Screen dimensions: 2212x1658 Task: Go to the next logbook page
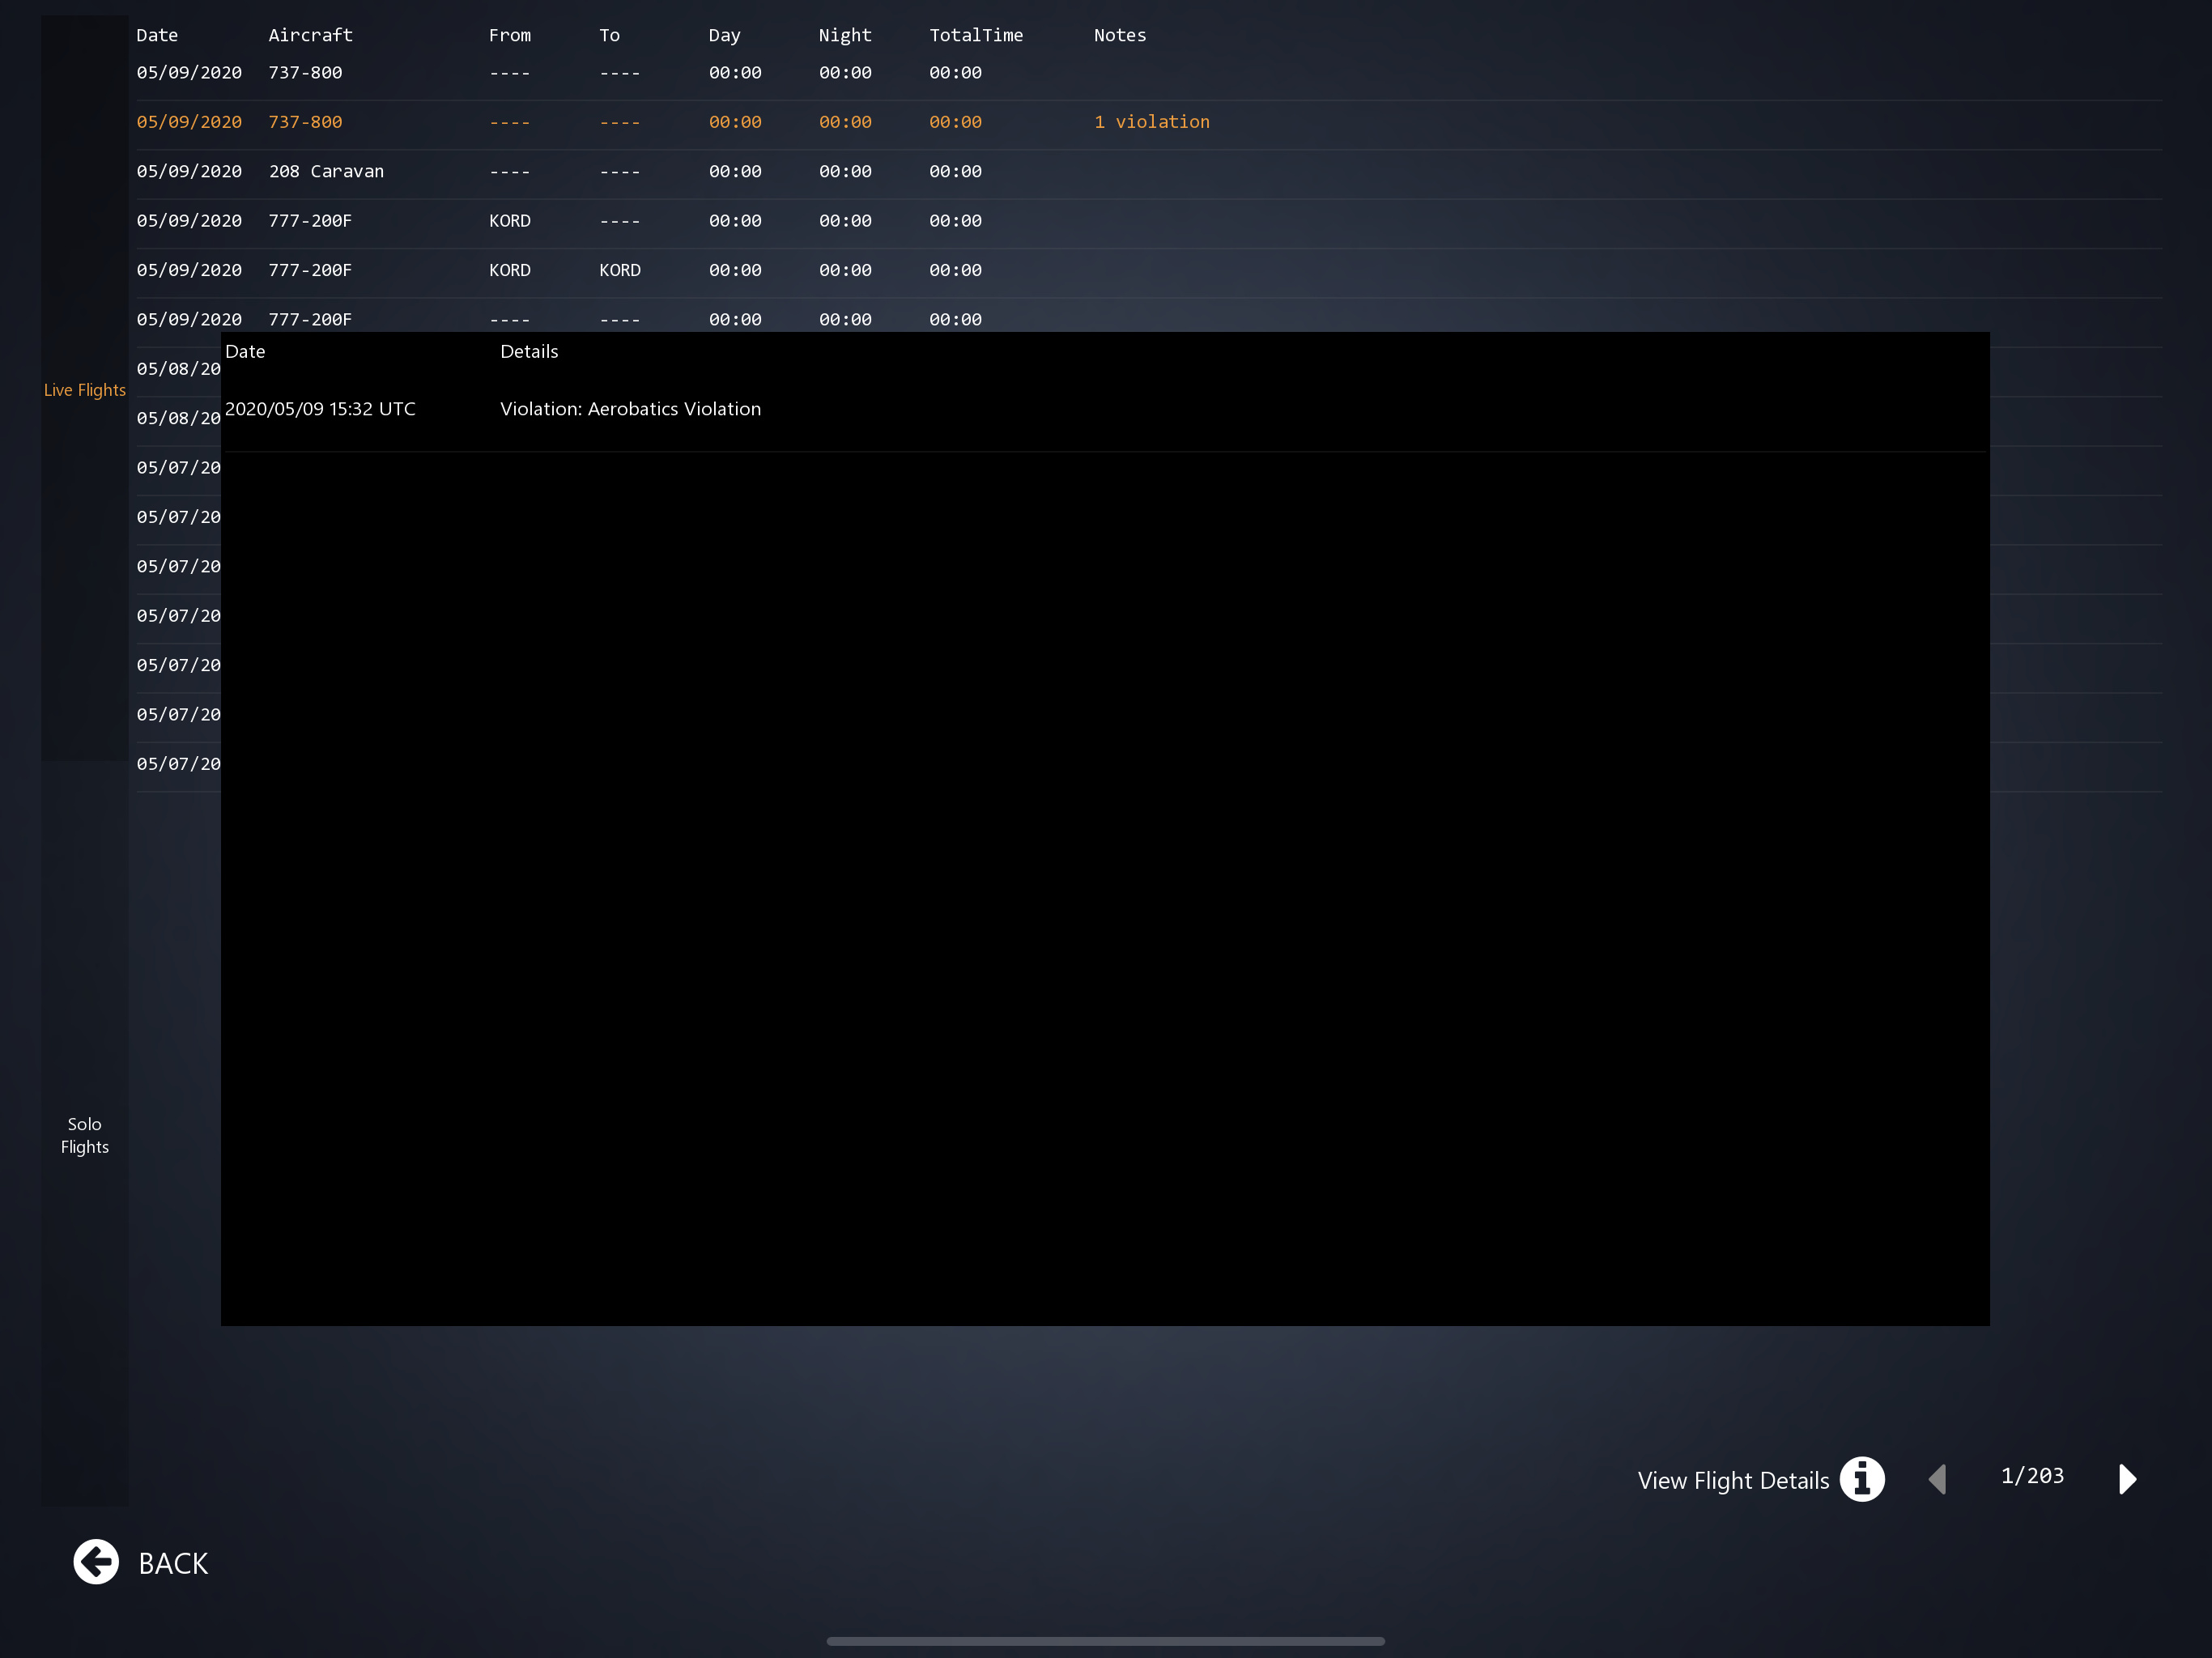[2127, 1479]
